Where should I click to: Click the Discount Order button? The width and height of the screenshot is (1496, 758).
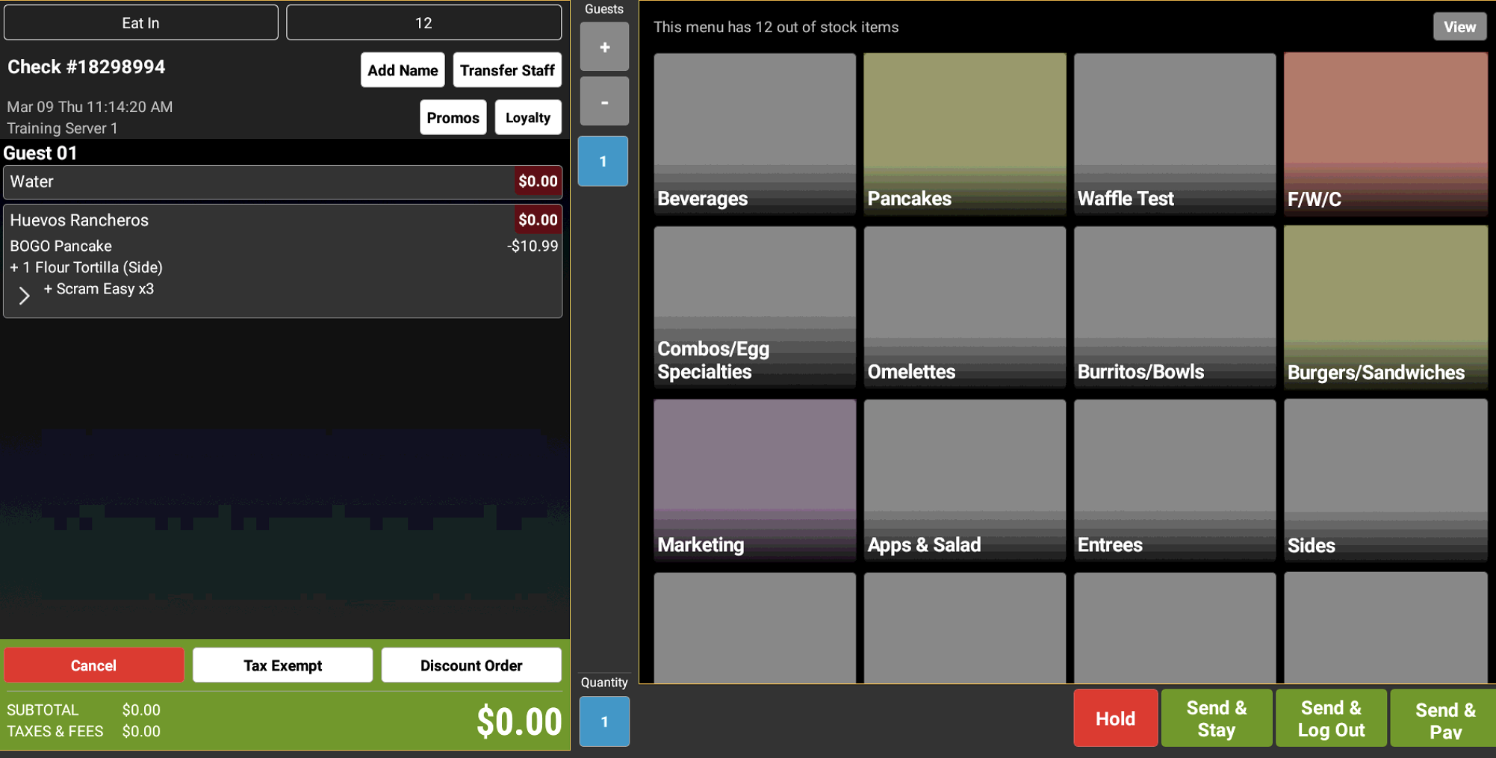coord(471,665)
